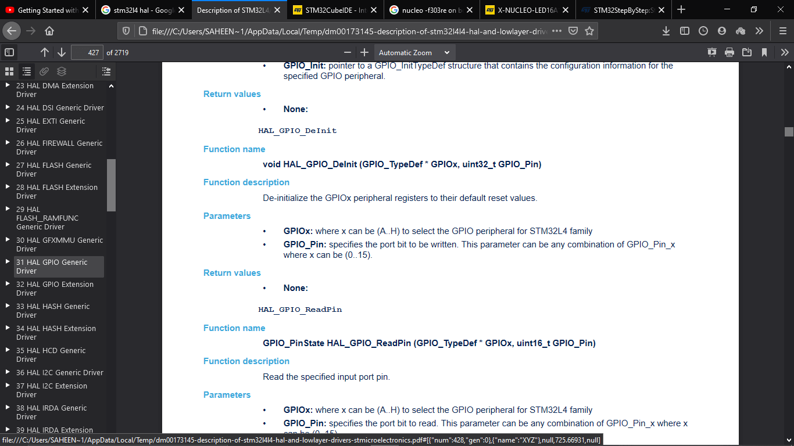794x446 pixels.
Task: Click the HAL_GPIO_DeInit heading text
Action: coord(298,131)
